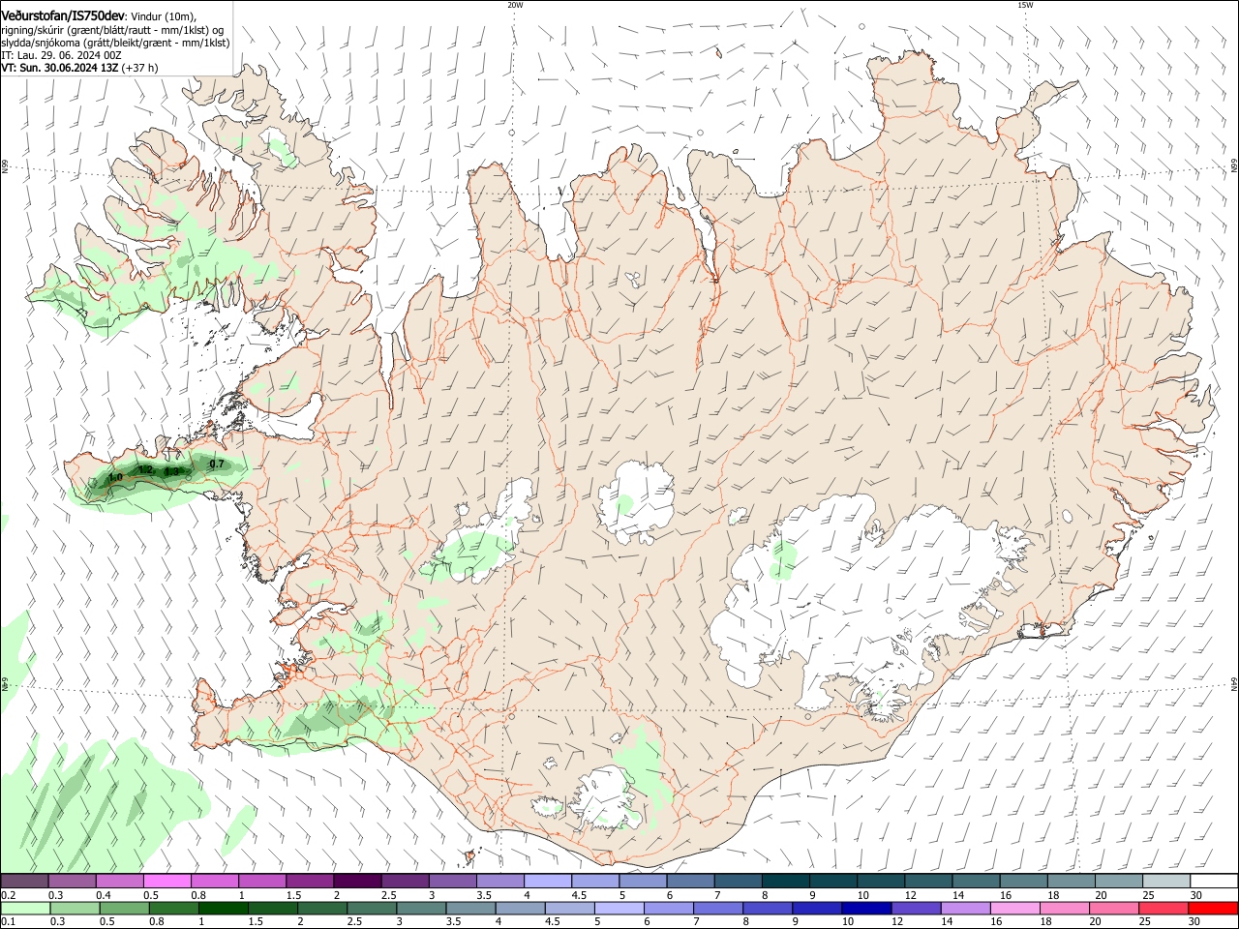Click the '1.0' precipitation value on Snæfellsnes
1239x929 pixels.
115,477
